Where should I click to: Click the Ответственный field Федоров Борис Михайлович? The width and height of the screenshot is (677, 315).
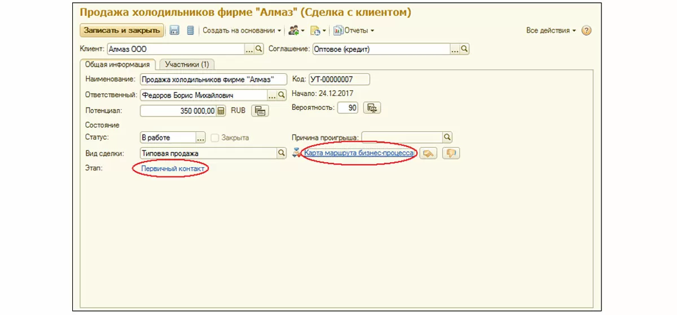pyautogui.click(x=203, y=95)
